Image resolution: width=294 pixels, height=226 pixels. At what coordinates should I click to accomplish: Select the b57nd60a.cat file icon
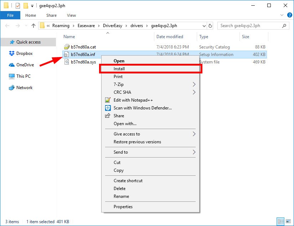click(x=67, y=47)
